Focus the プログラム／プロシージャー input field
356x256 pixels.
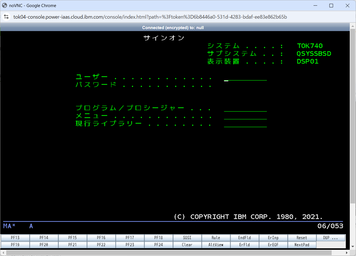(x=245, y=108)
